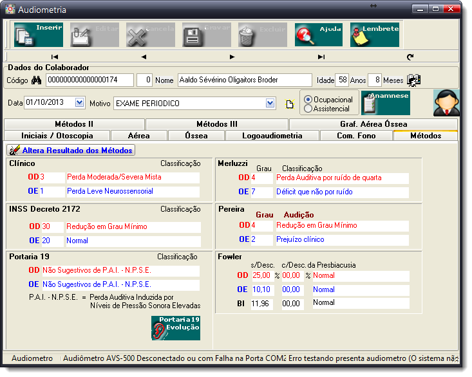
Task: Click the new document icon beside Motivo
Action: click(x=290, y=104)
